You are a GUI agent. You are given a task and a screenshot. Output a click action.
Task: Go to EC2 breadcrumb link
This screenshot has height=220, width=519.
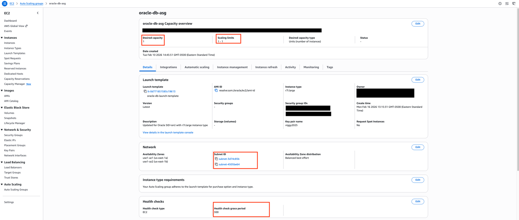(x=12, y=4)
